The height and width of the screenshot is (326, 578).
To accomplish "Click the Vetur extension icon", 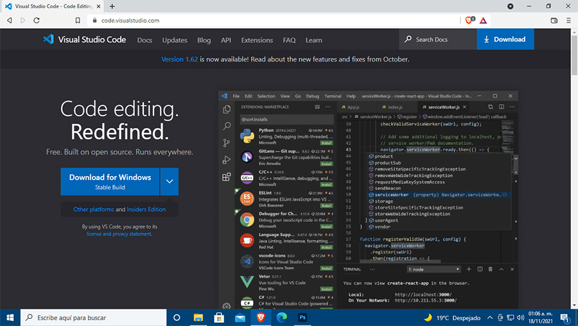I will (x=247, y=282).
